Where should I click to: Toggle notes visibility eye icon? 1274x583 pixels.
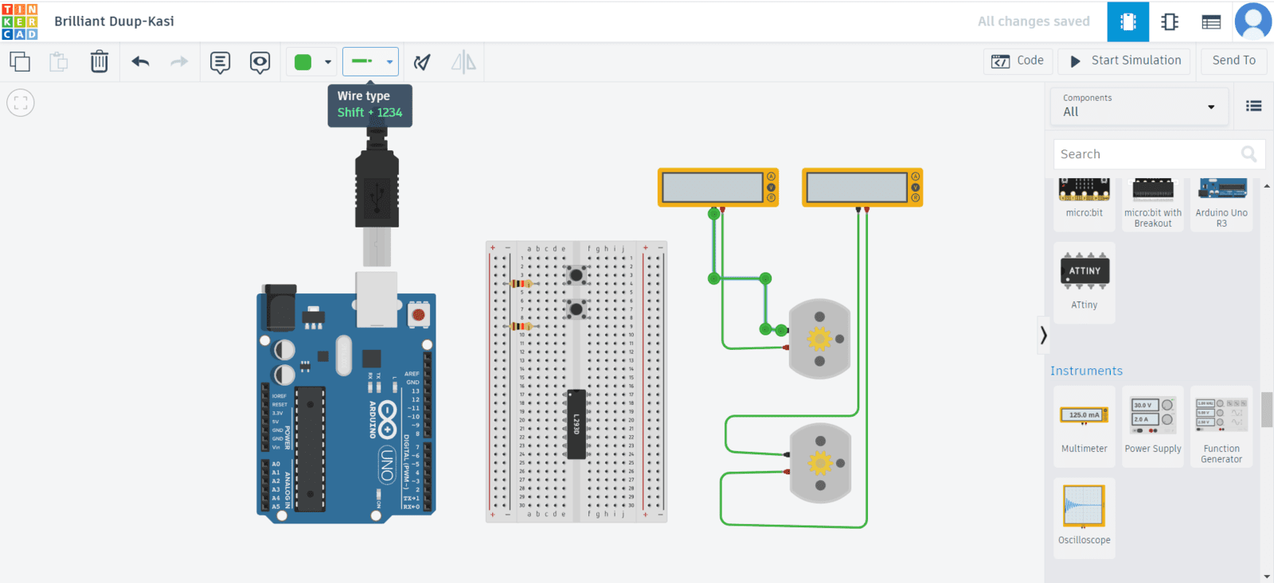point(260,62)
